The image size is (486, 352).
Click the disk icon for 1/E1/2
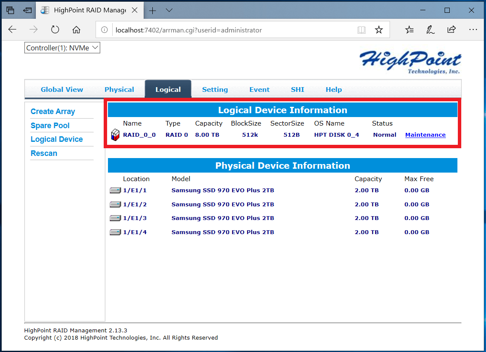coord(115,204)
